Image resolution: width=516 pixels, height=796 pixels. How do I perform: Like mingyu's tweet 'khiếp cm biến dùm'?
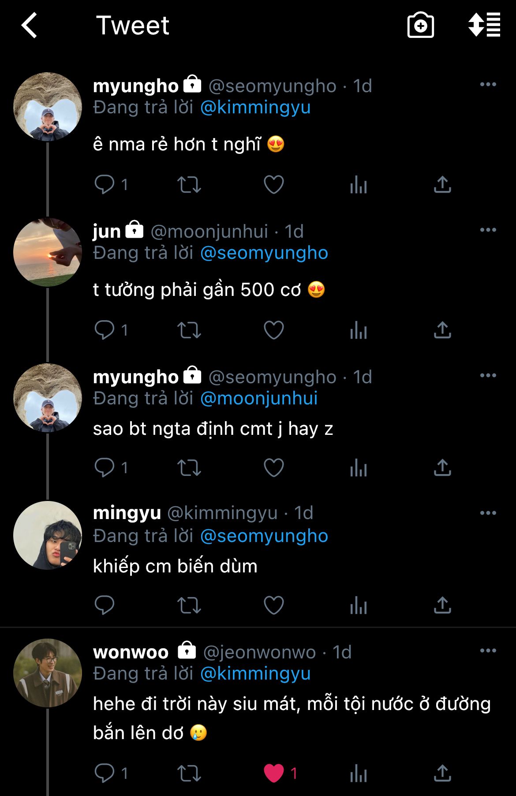point(274,605)
